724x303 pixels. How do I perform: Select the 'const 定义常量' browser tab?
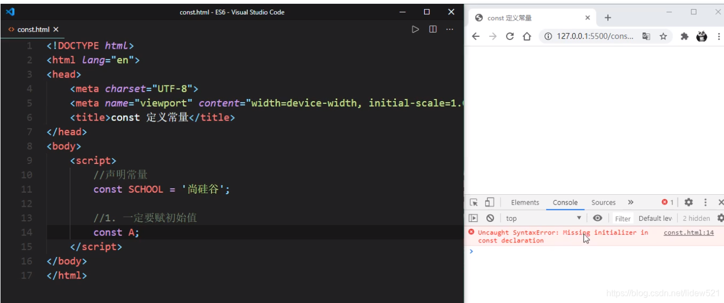(x=531, y=18)
